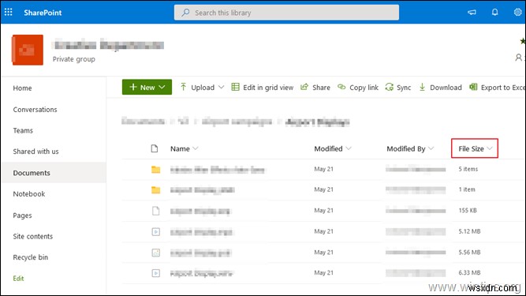This screenshot has width=526, height=296.
Task: Click the file icon of 155 KB row
Action: (x=155, y=211)
